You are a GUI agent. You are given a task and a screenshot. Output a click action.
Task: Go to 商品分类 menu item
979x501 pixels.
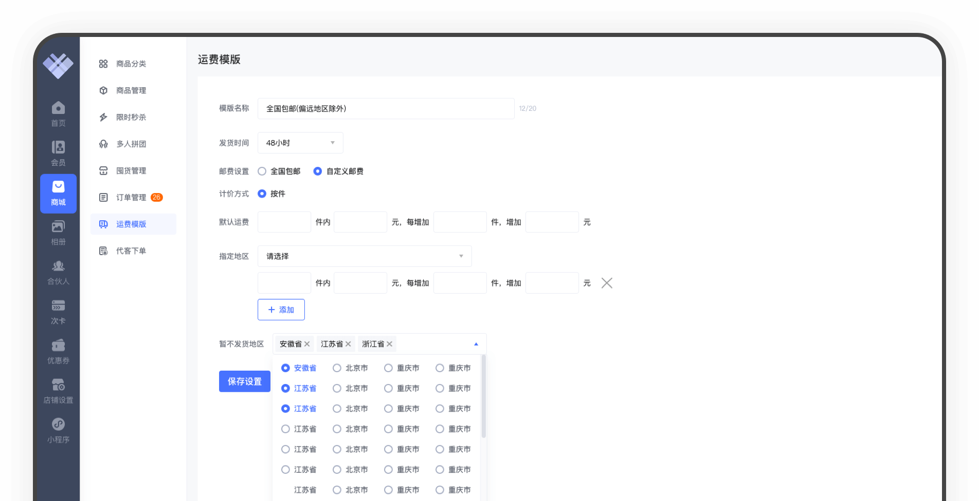coord(131,64)
